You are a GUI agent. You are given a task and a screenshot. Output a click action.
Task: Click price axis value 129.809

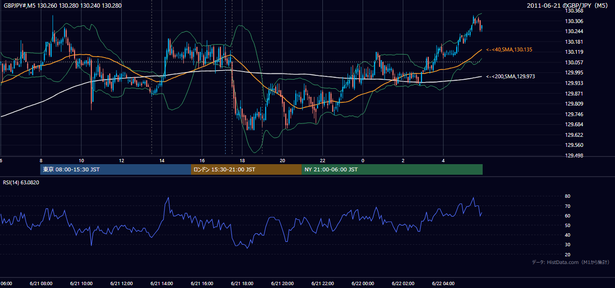[x=574, y=104]
